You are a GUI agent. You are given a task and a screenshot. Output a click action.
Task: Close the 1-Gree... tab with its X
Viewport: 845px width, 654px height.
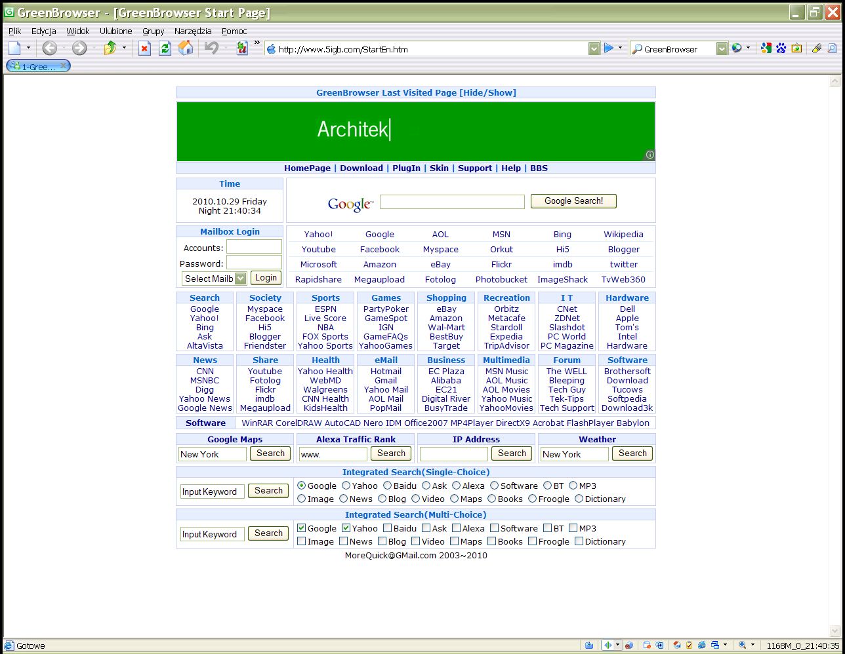[x=64, y=66]
